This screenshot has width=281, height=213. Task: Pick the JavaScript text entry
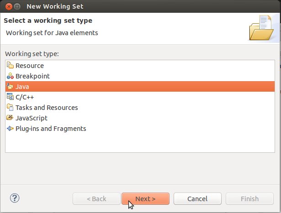140,118
